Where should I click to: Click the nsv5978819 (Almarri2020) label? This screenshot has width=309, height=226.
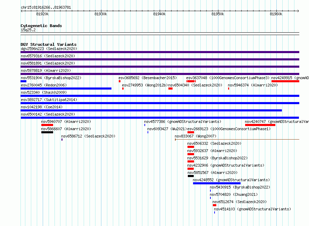pyautogui.click(x=46, y=70)
